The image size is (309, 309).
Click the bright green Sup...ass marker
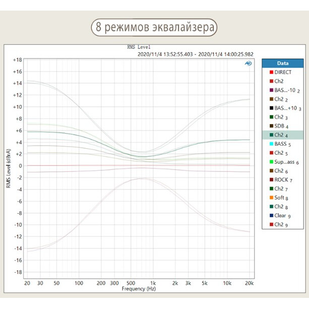(x=271, y=162)
